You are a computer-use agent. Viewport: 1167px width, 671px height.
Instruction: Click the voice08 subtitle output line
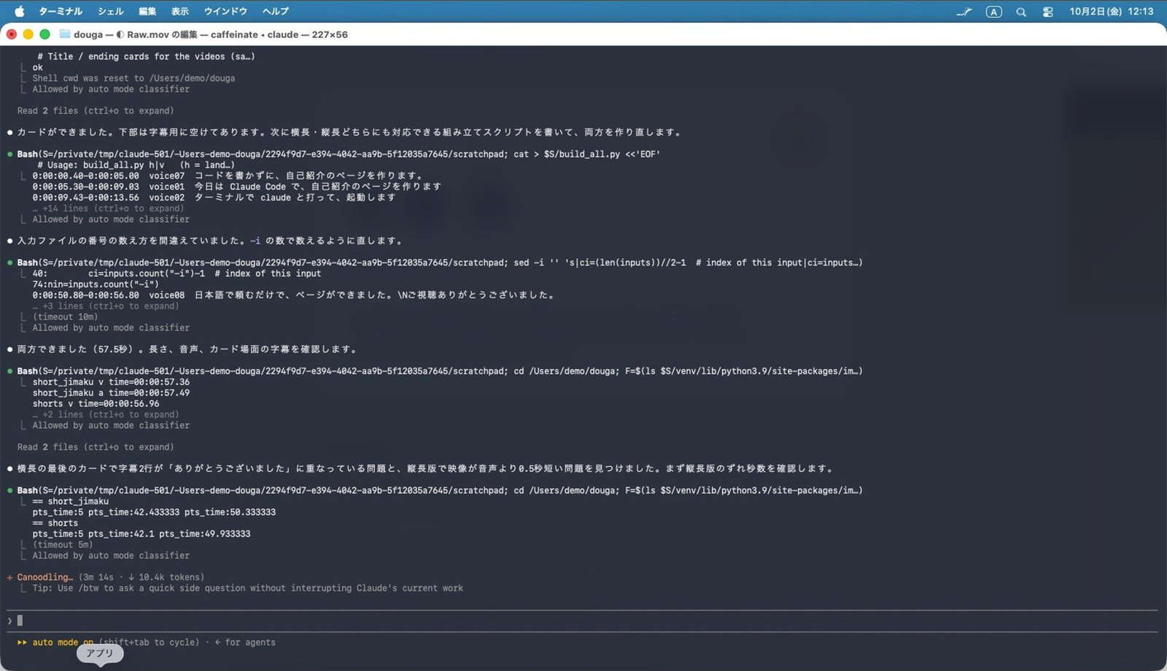pyautogui.click(x=294, y=295)
